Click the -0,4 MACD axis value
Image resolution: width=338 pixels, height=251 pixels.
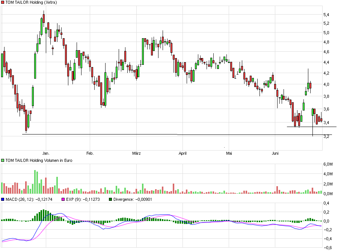point(327,239)
